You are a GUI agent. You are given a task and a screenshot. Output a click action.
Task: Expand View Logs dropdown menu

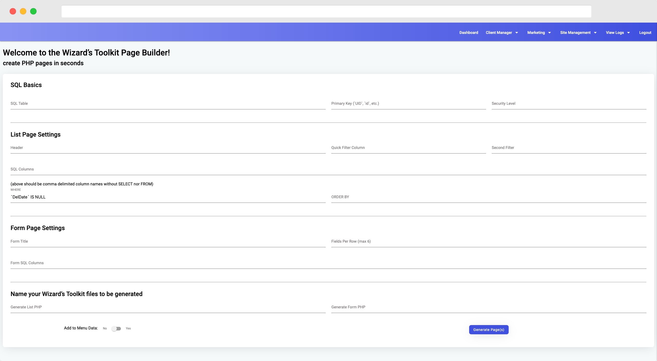(x=619, y=32)
